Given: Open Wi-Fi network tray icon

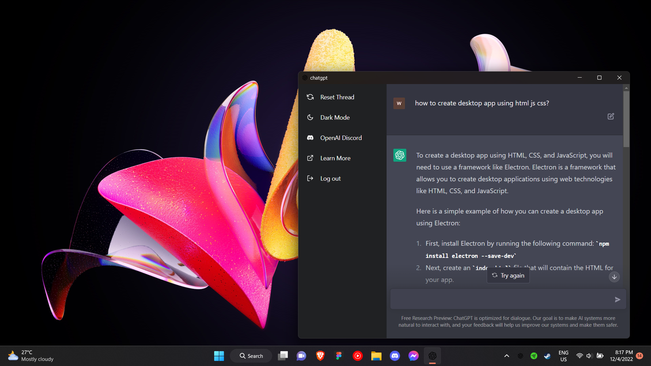Looking at the screenshot, I should 579,356.
